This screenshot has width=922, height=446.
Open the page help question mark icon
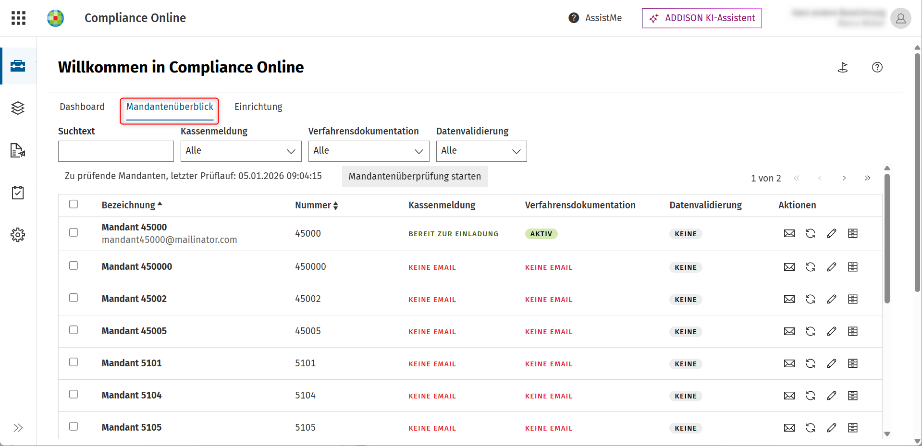[877, 67]
